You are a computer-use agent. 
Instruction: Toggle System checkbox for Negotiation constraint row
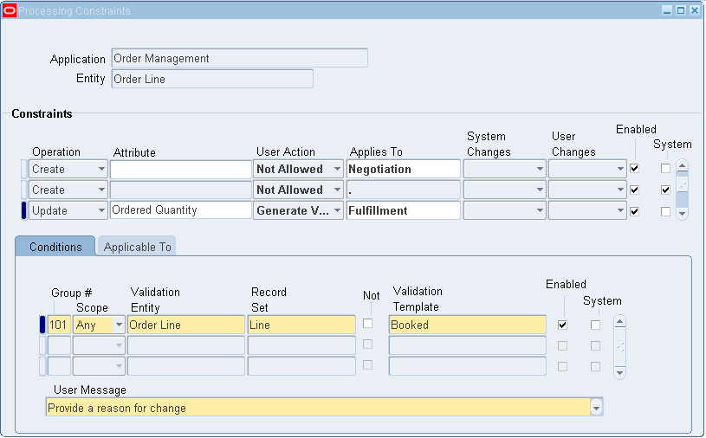coord(665,169)
